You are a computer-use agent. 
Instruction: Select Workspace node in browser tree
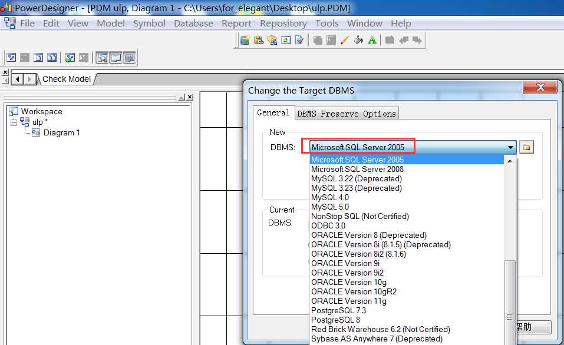tap(42, 111)
